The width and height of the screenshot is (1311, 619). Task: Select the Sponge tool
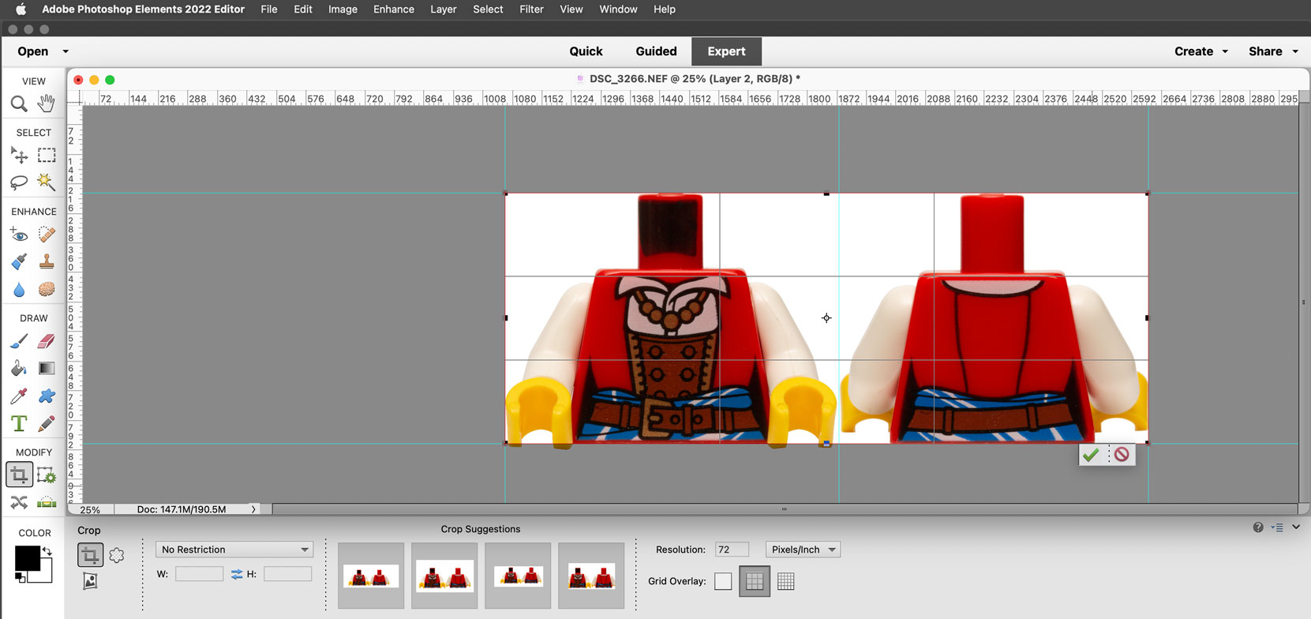click(x=47, y=289)
